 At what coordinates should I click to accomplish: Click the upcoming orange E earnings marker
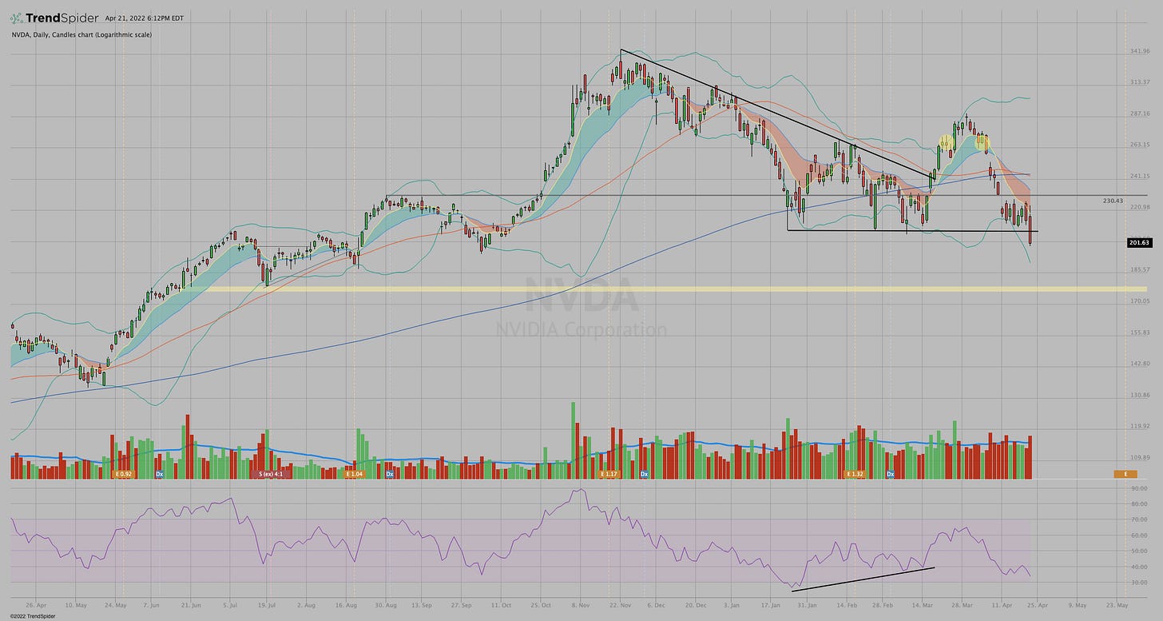click(x=1125, y=474)
